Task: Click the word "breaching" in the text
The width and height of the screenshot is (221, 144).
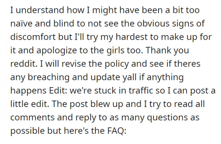Action: 49,77
